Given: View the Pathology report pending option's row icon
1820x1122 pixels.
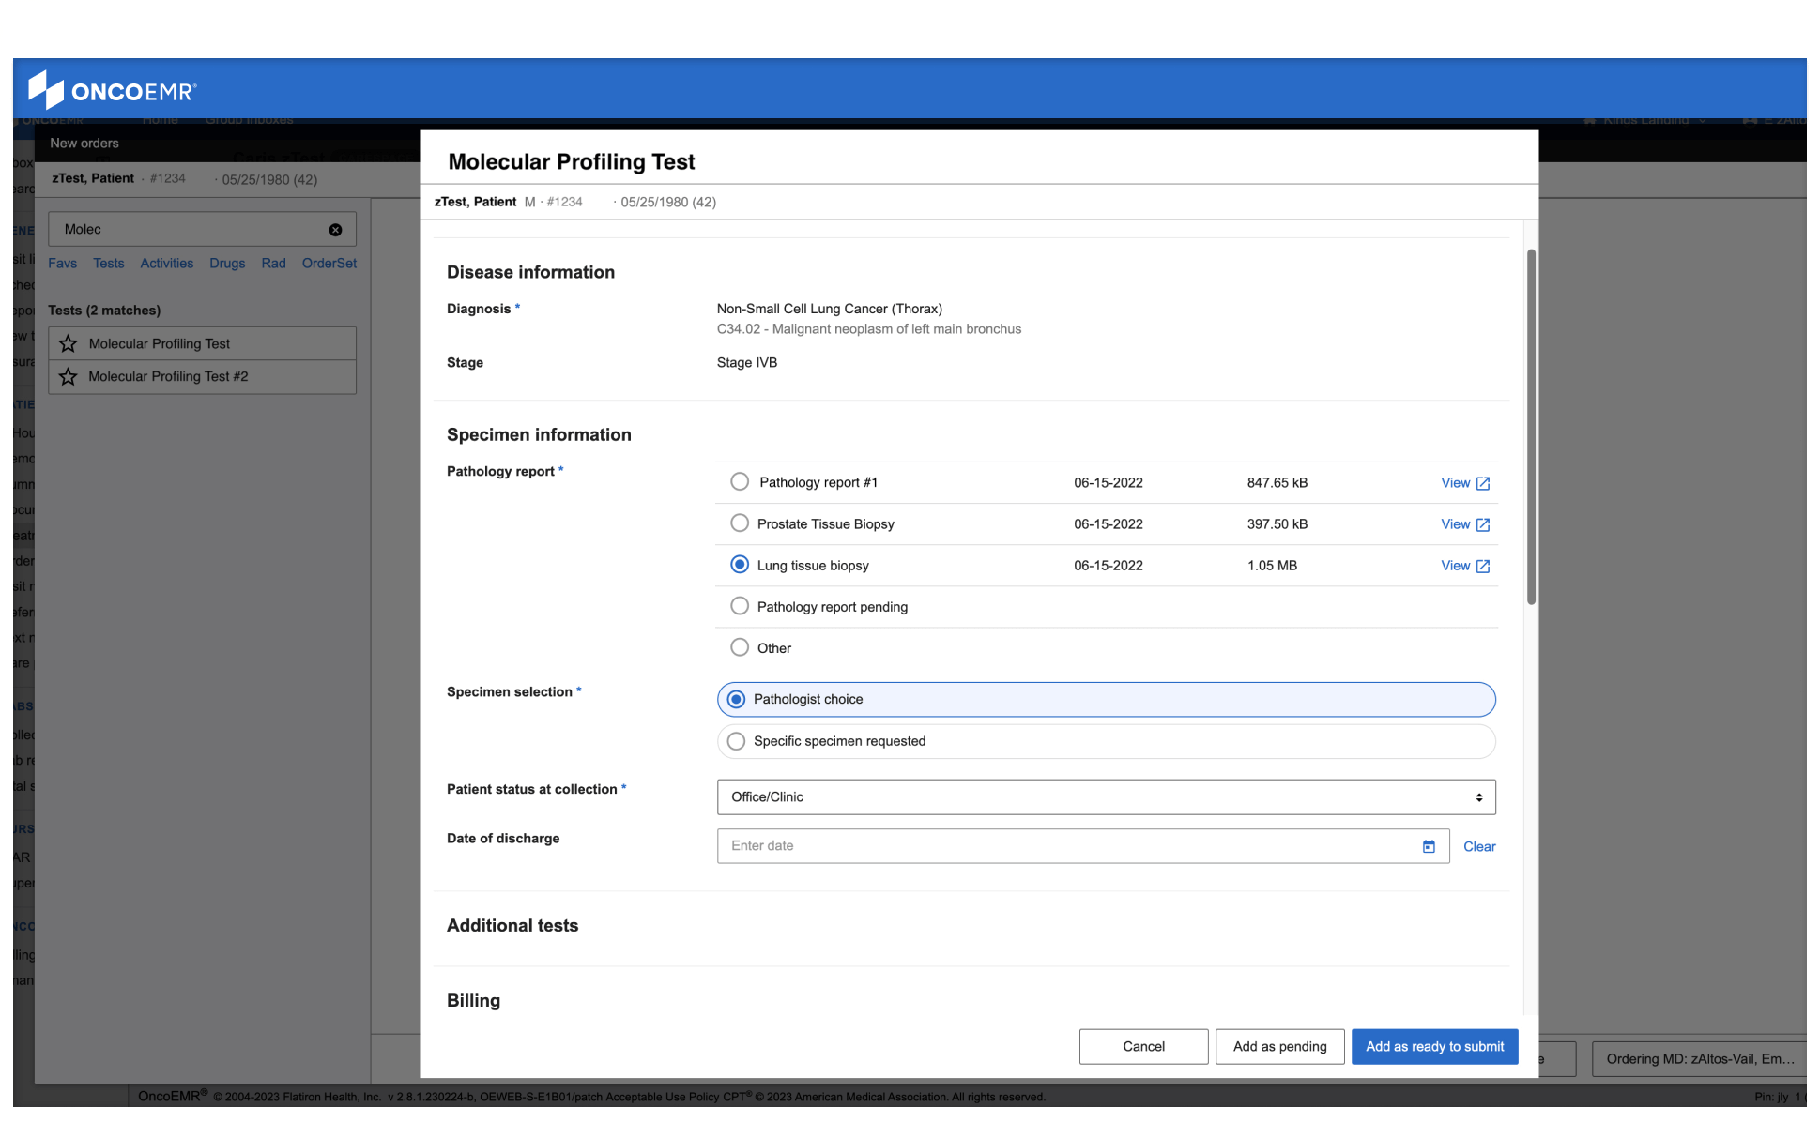Looking at the screenshot, I should pos(740,605).
